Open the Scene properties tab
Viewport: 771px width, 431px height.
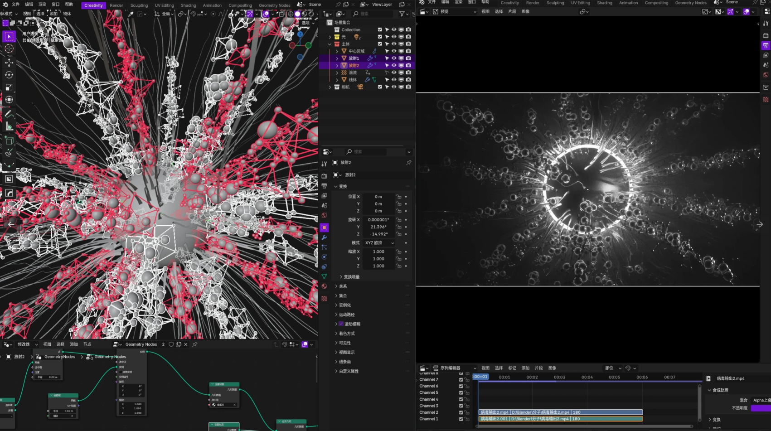click(324, 205)
